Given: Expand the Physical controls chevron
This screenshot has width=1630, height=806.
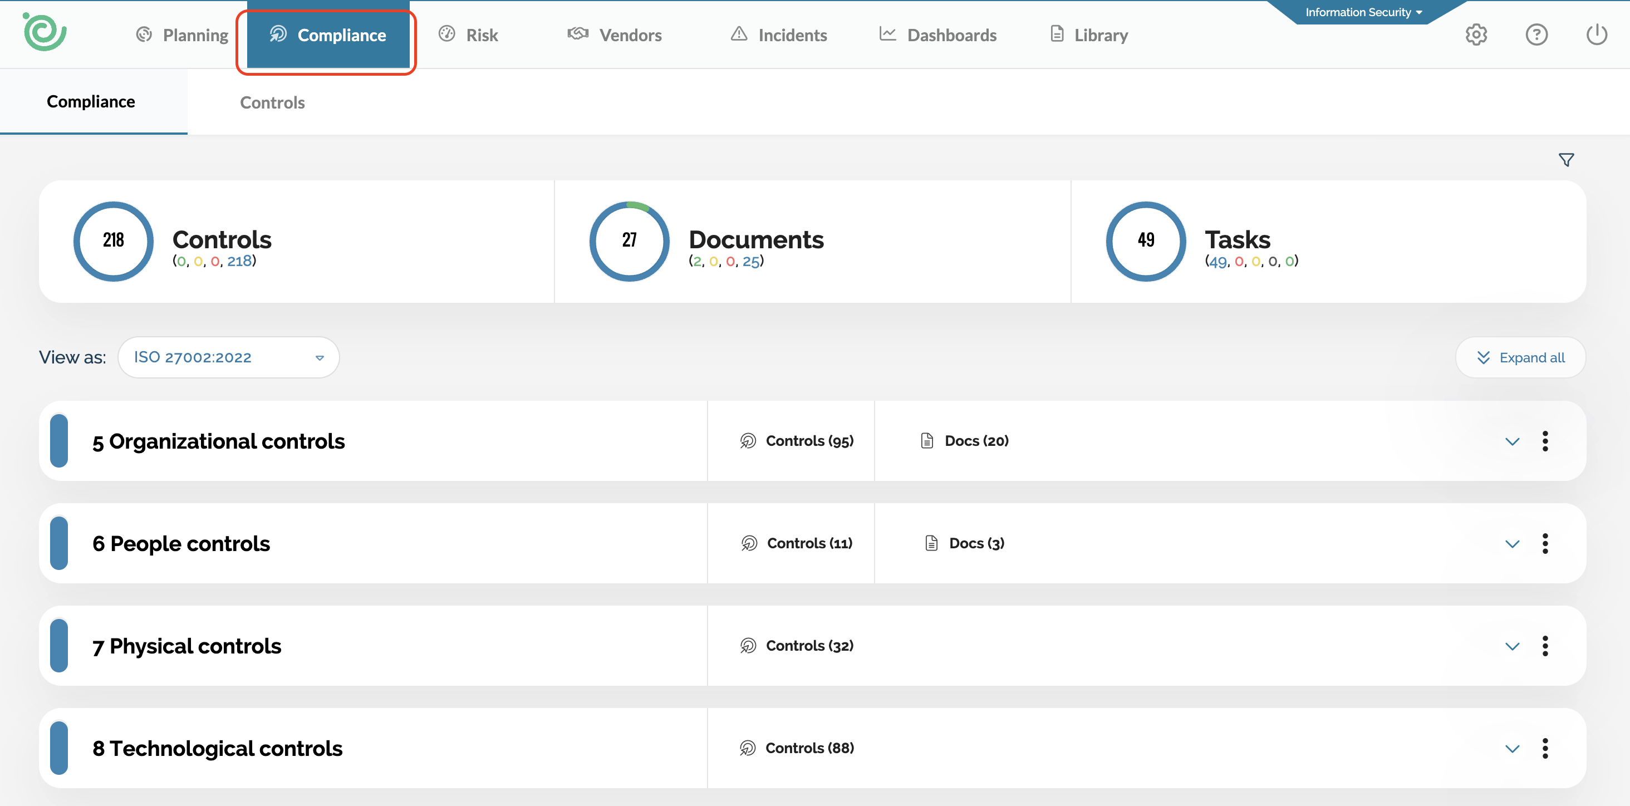Looking at the screenshot, I should point(1511,647).
